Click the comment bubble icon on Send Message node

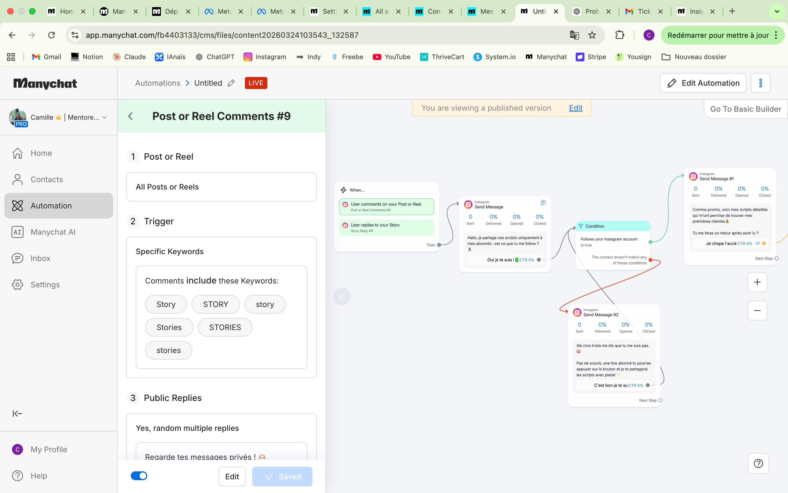(543, 203)
